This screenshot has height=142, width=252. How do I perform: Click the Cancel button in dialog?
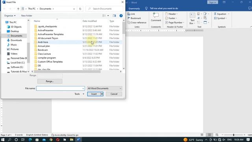[x=114, y=94]
